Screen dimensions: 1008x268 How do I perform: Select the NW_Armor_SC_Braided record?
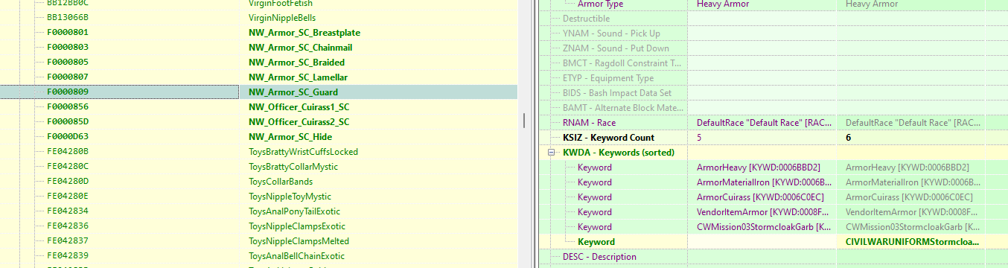pos(296,63)
